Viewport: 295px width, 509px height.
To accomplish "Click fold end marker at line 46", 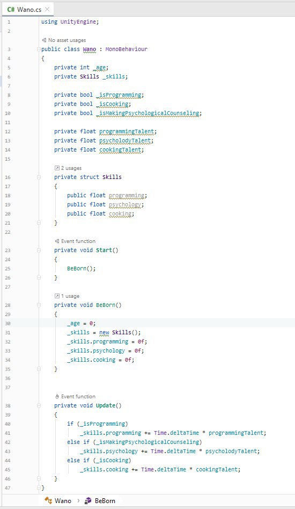I will 39,478.
